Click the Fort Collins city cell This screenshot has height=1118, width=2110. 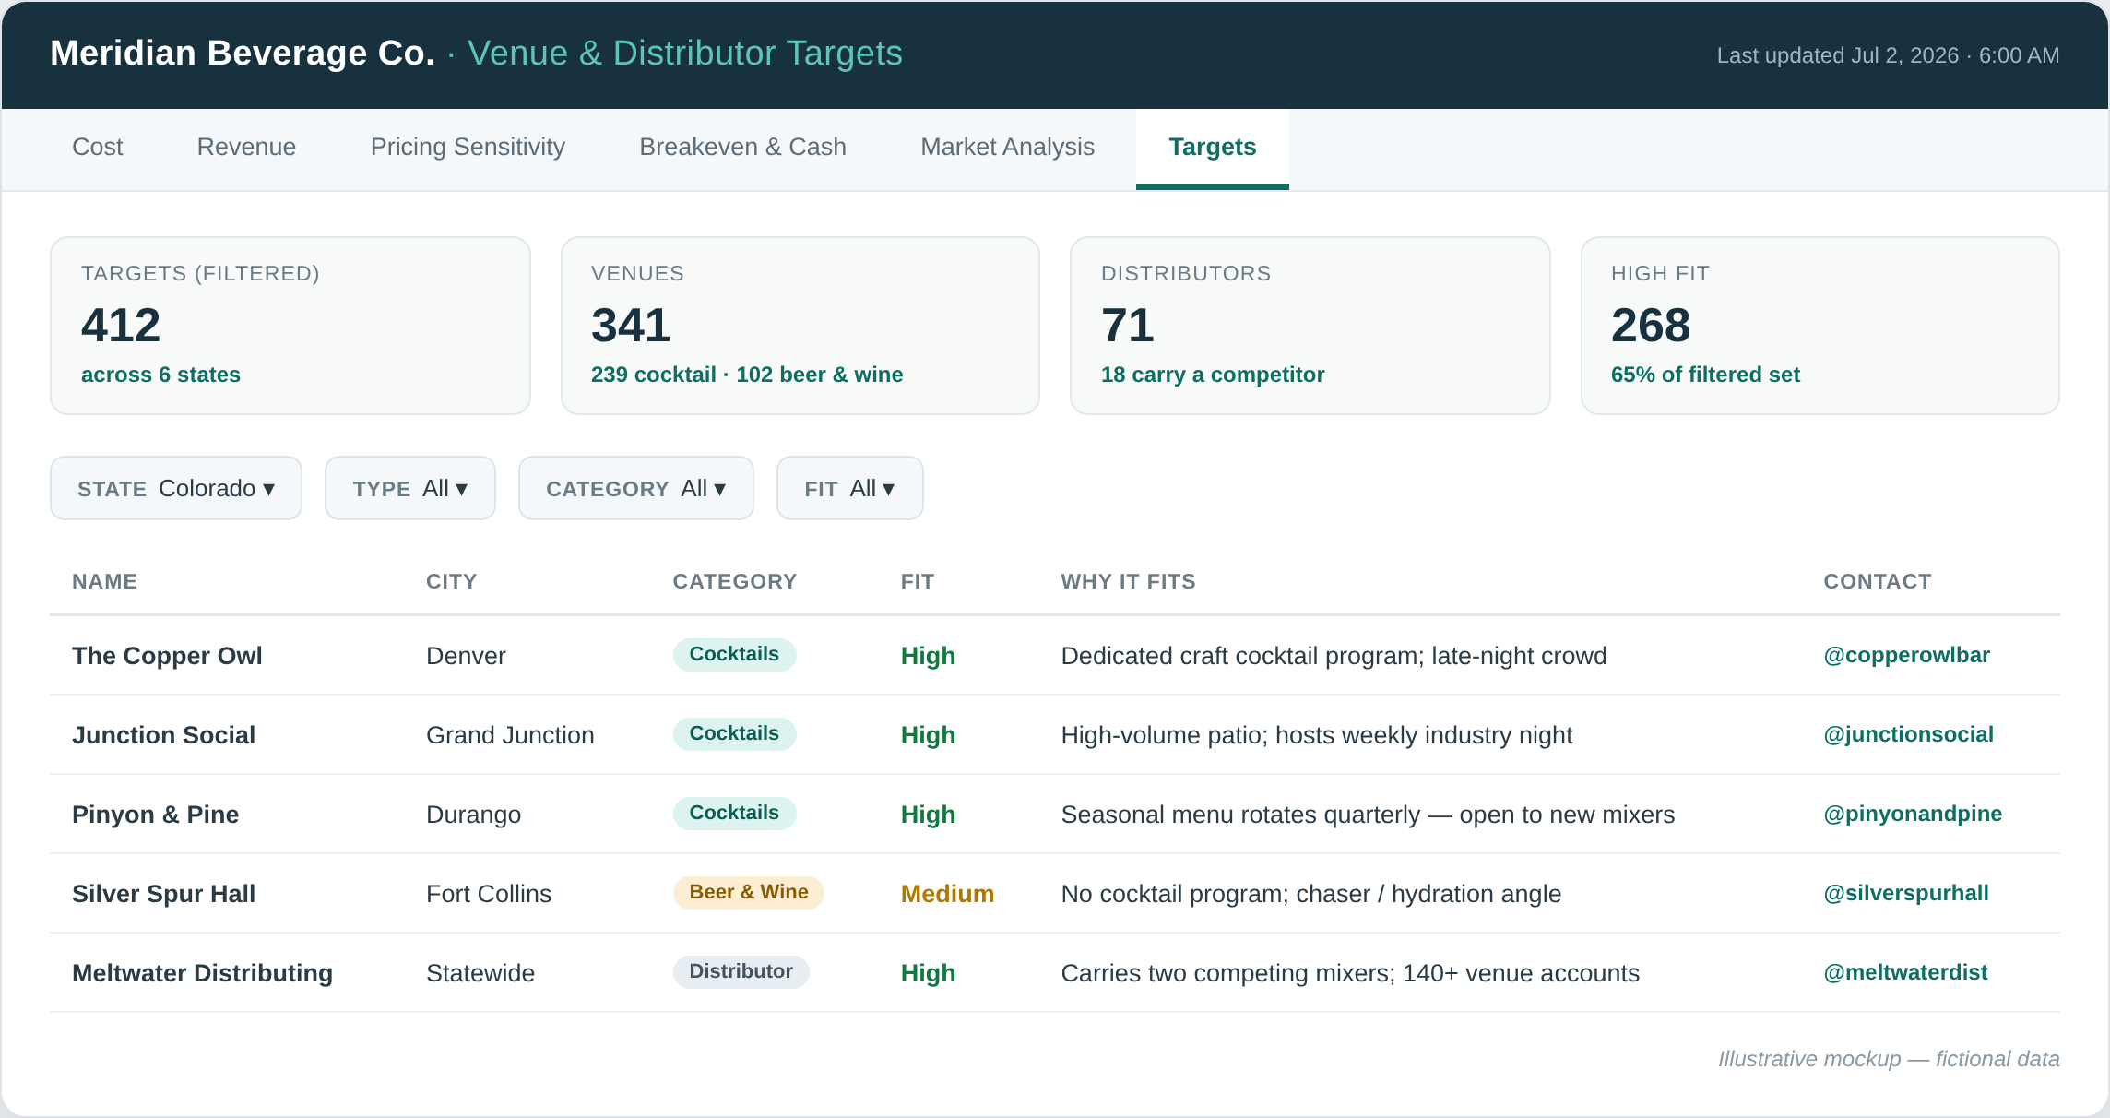click(489, 894)
